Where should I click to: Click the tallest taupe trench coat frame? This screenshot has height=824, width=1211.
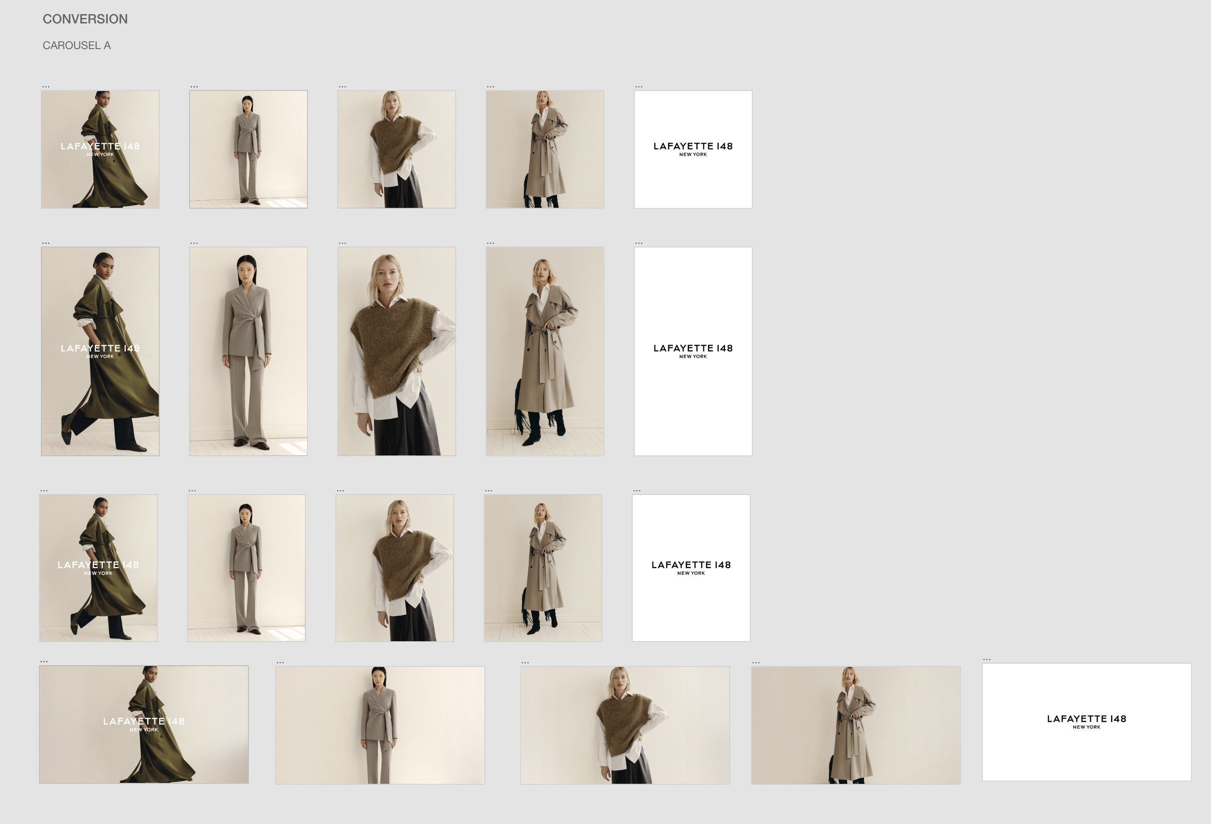pyautogui.click(x=544, y=351)
